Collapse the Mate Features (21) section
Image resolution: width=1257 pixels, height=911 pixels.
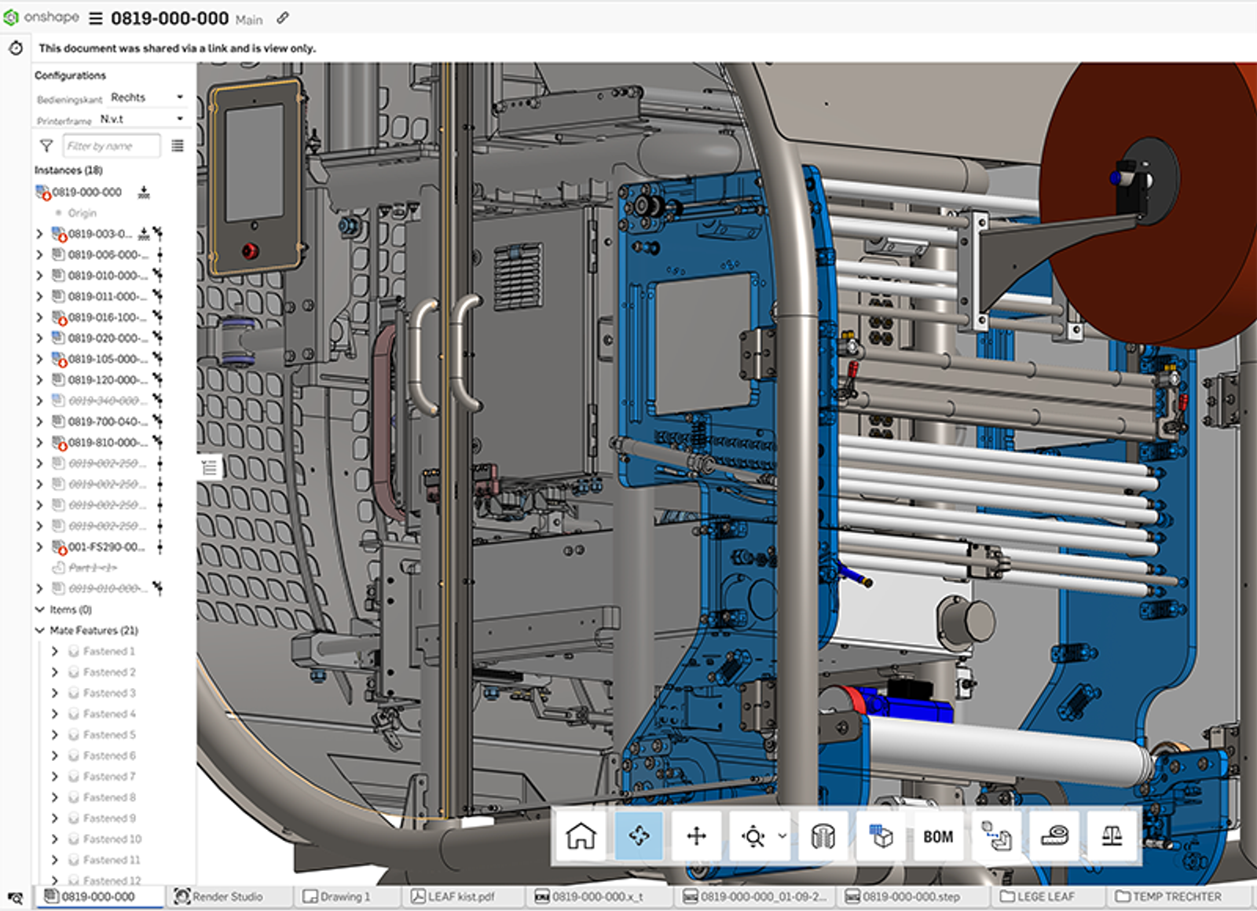(x=39, y=630)
